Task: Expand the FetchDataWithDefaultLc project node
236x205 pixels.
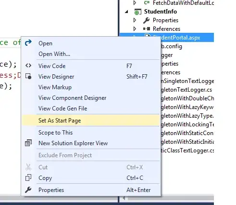Action: (x=135, y=3)
